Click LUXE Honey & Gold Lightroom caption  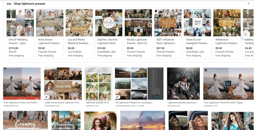(x=62, y=103)
